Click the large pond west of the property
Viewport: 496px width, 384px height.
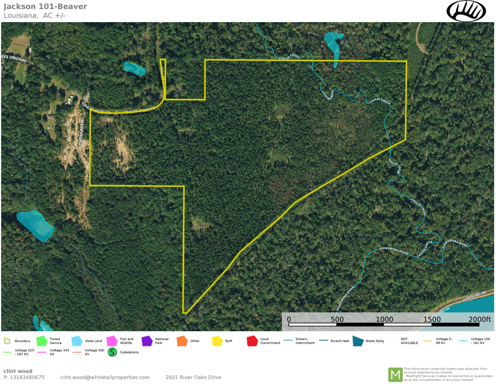(35, 225)
